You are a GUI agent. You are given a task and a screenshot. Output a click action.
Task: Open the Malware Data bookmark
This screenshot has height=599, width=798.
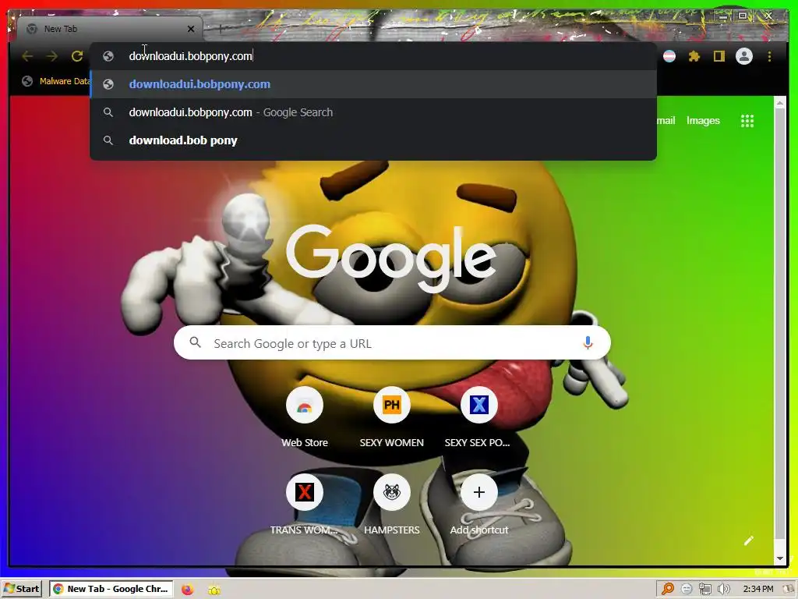[x=56, y=81]
